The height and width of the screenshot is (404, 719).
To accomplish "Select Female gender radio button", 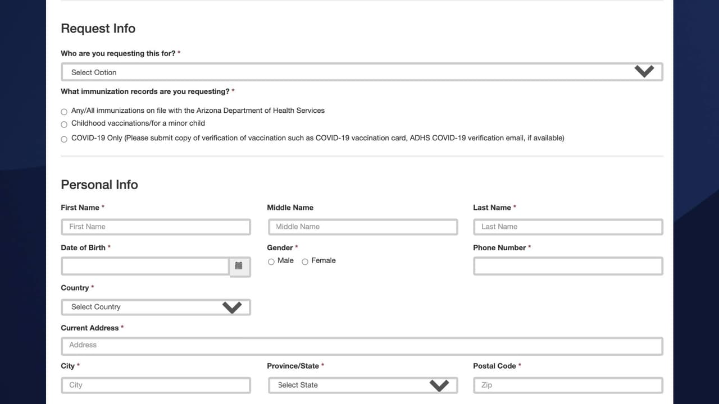I will coord(305,261).
